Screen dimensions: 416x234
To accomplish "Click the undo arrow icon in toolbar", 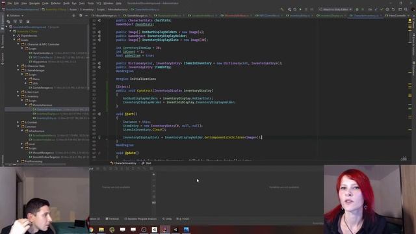I will click(393, 9).
